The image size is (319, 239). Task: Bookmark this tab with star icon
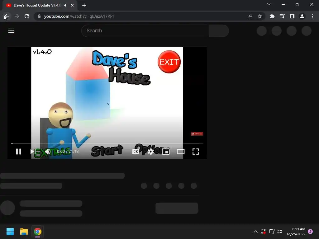(x=260, y=16)
